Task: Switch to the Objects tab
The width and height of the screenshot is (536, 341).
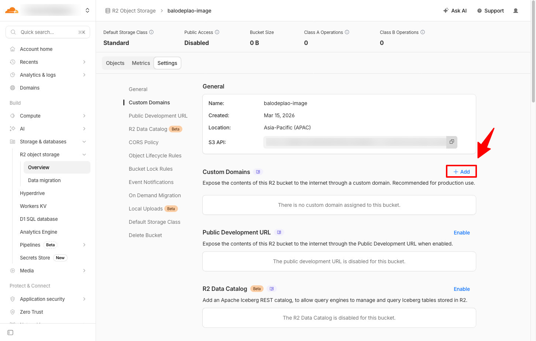Action: (x=115, y=63)
